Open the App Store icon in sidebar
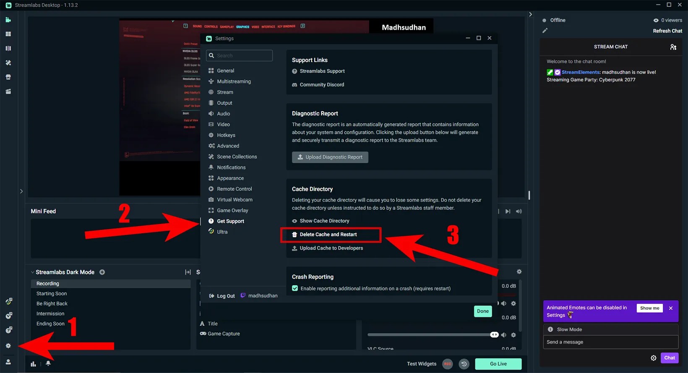Image resolution: width=688 pixels, height=373 pixels. pyautogui.click(x=8, y=77)
